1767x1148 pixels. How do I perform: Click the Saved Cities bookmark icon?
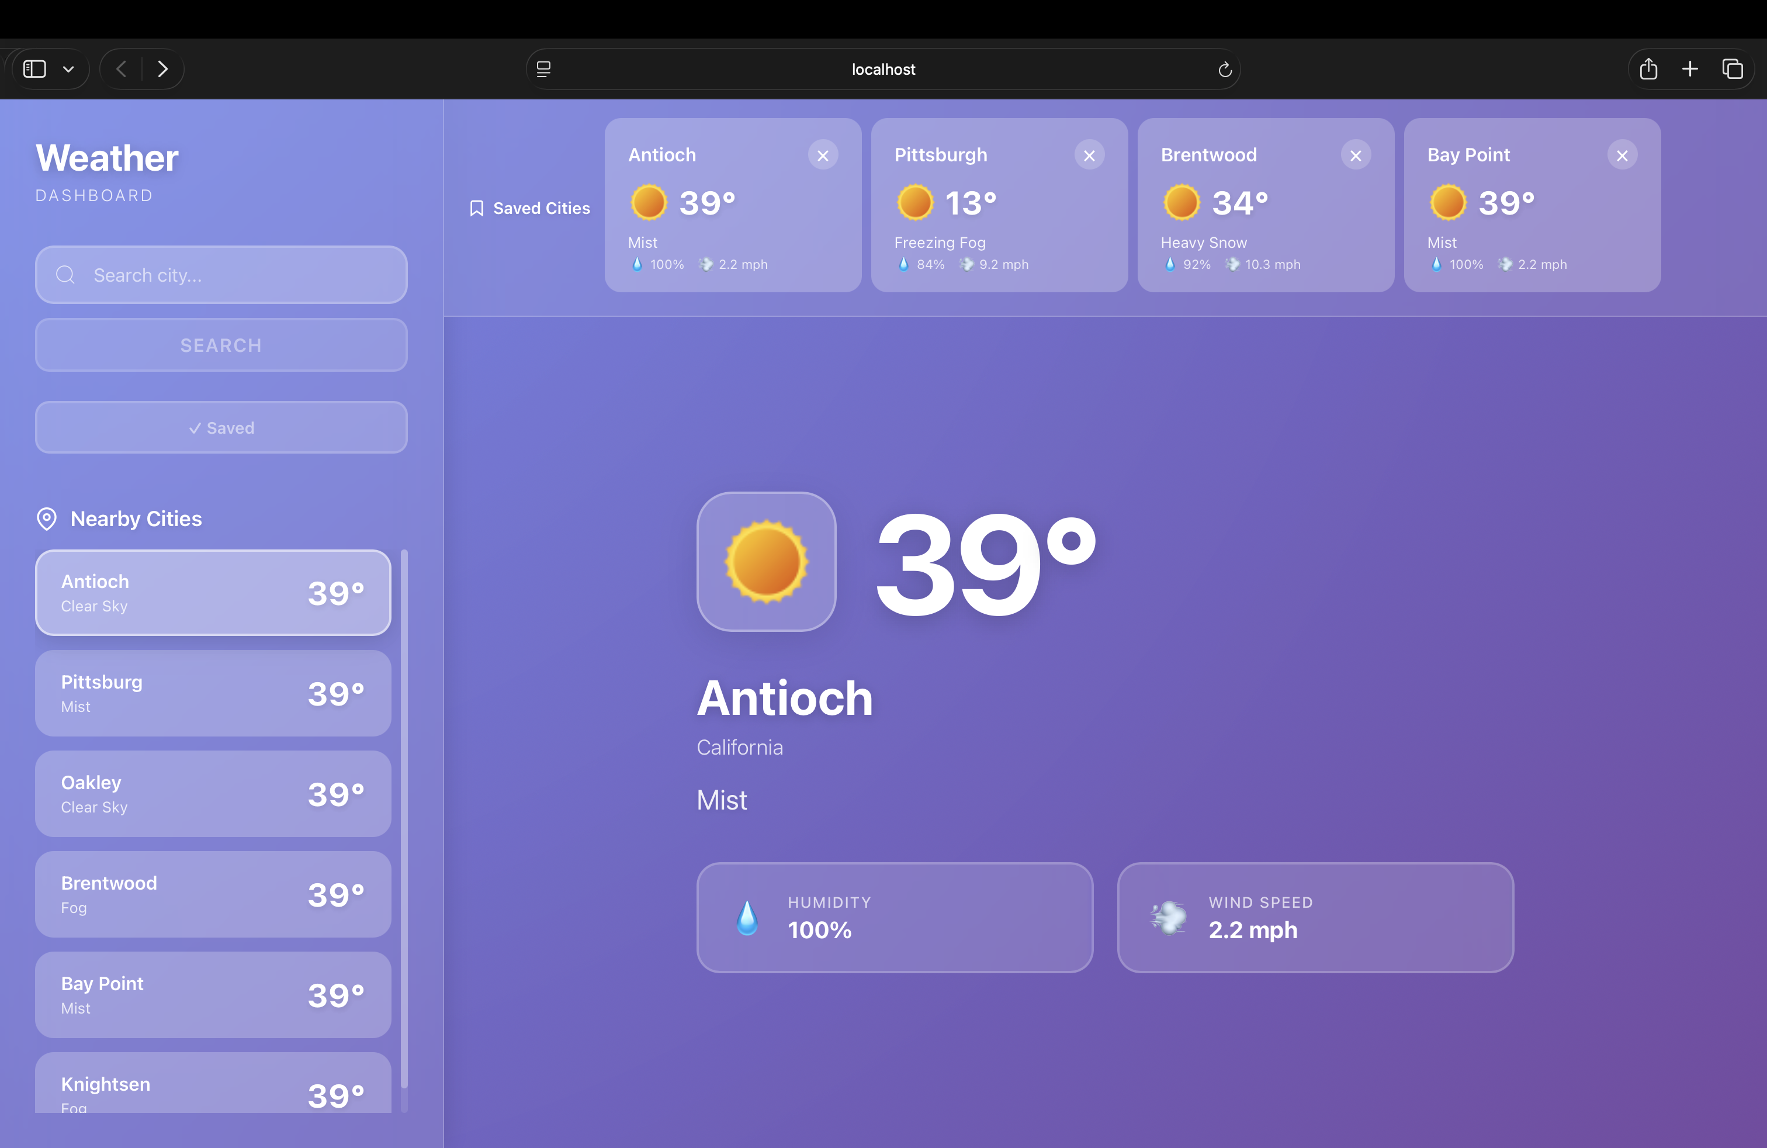tap(477, 208)
